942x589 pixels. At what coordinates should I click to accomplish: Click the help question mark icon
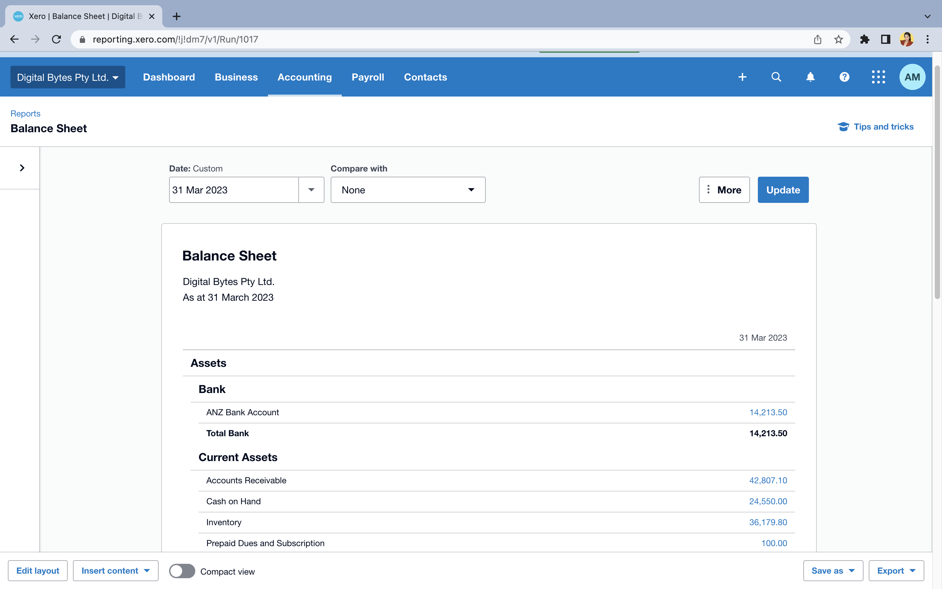(844, 77)
